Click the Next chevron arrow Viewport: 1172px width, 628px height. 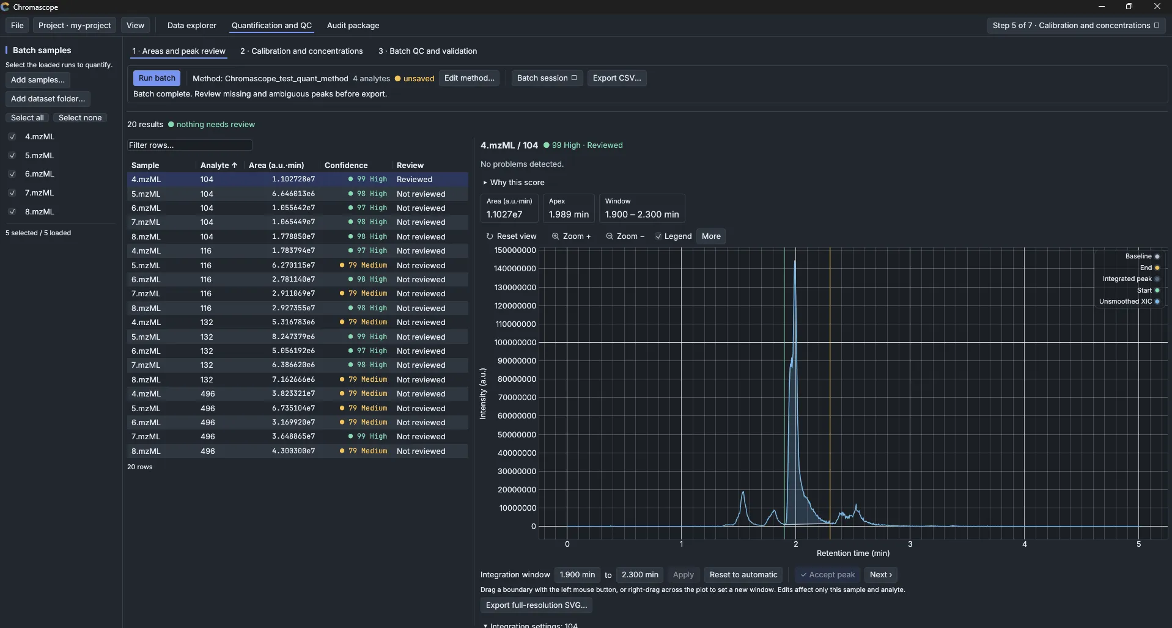click(x=890, y=575)
